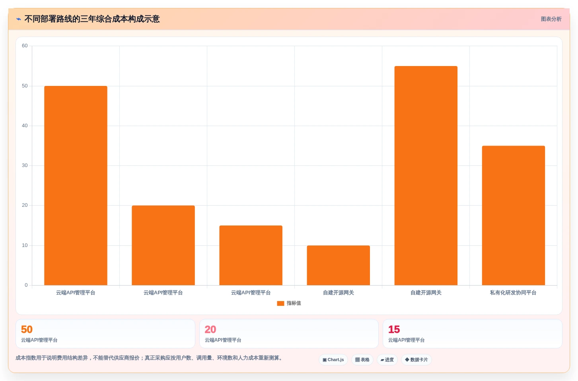The height and width of the screenshot is (381, 578).
Task: Toggle the 指标值 legend orange swatch
Action: pyautogui.click(x=280, y=303)
